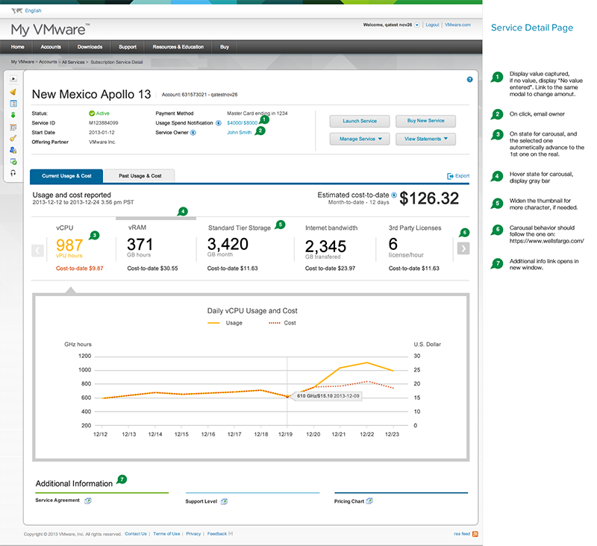Click info icon beside Usage Spend Notification

click(x=218, y=122)
